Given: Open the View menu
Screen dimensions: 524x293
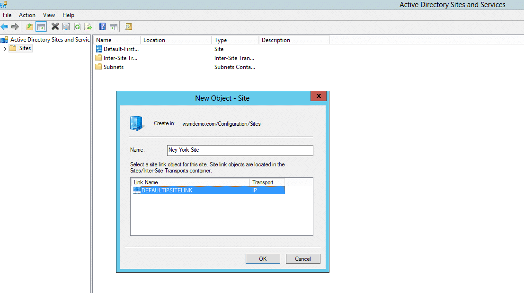Looking at the screenshot, I should (x=49, y=15).
